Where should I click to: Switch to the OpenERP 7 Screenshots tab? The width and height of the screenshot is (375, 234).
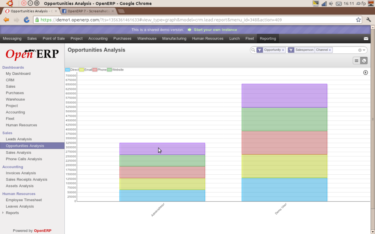(88, 11)
